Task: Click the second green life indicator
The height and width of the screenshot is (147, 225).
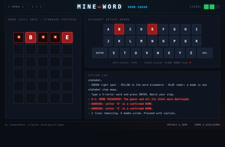Action: pyautogui.click(x=212, y=7)
